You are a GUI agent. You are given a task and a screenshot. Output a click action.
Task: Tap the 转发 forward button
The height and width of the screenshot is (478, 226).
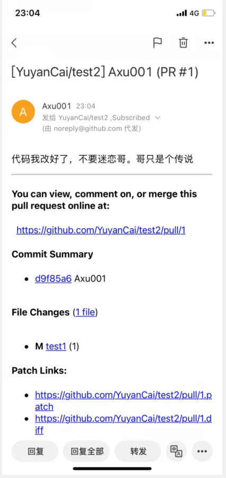tap(138, 451)
